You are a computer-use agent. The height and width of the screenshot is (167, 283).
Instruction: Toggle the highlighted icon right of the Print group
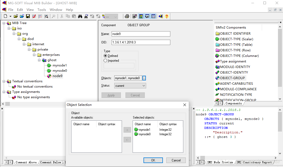(x=141, y=16)
